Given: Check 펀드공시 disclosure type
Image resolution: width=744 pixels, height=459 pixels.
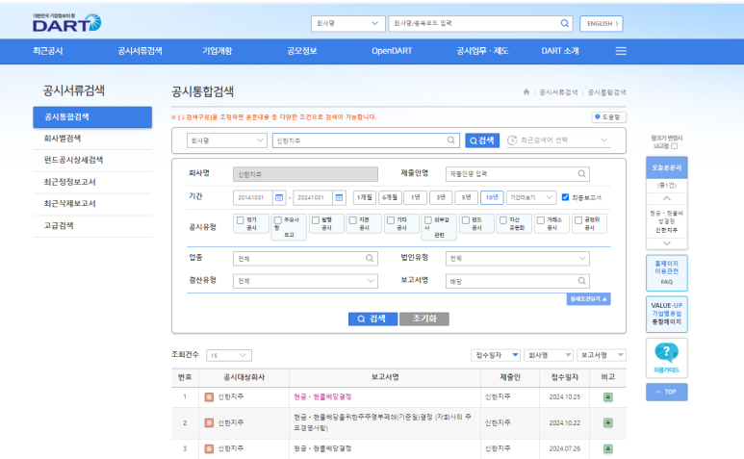Looking at the screenshot, I should [466, 220].
